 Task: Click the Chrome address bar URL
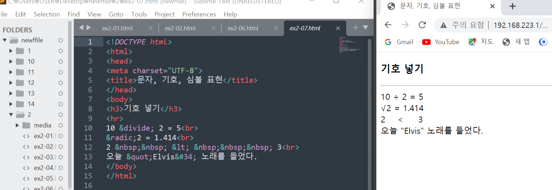[x=520, y=25]
